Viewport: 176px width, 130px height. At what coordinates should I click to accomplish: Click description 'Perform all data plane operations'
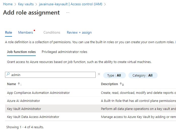(x=138, y=109)
